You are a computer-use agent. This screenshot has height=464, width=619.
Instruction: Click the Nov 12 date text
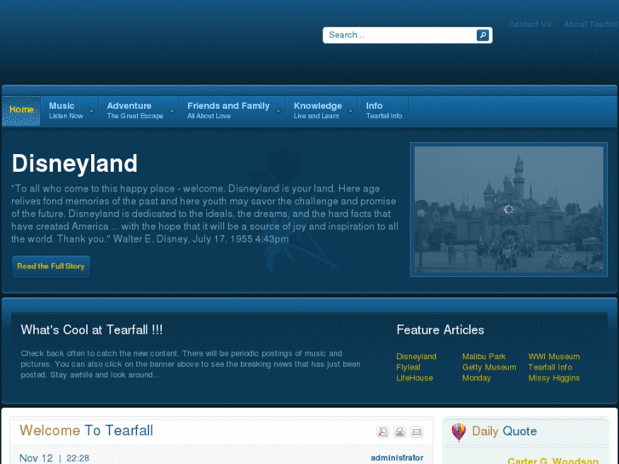36,458
